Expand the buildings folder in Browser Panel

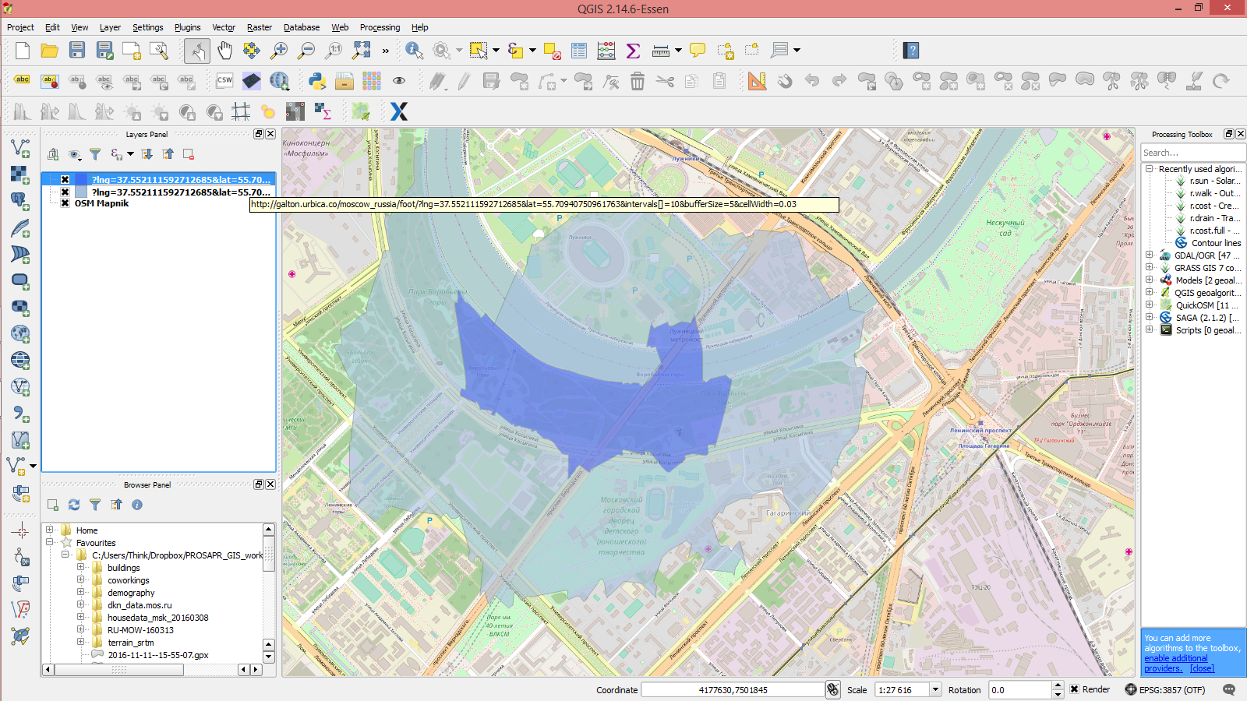[x=80, y=568]
